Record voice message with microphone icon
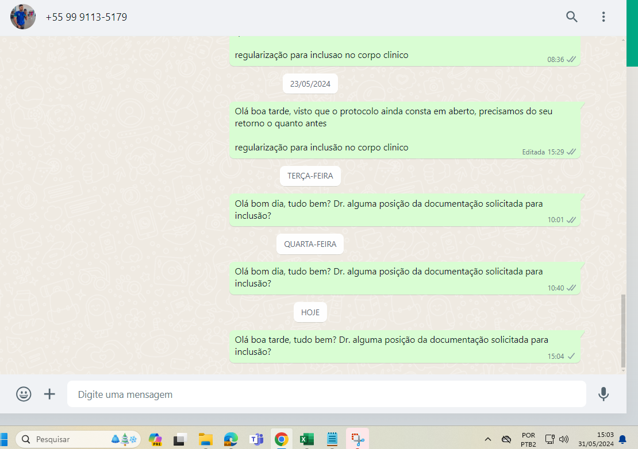The width and height of the screenshot is (638, 449). pyautogui.click(x=603, y=394)
